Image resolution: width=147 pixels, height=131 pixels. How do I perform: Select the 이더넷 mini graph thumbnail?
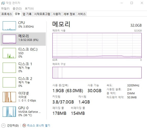pos(9,97)
